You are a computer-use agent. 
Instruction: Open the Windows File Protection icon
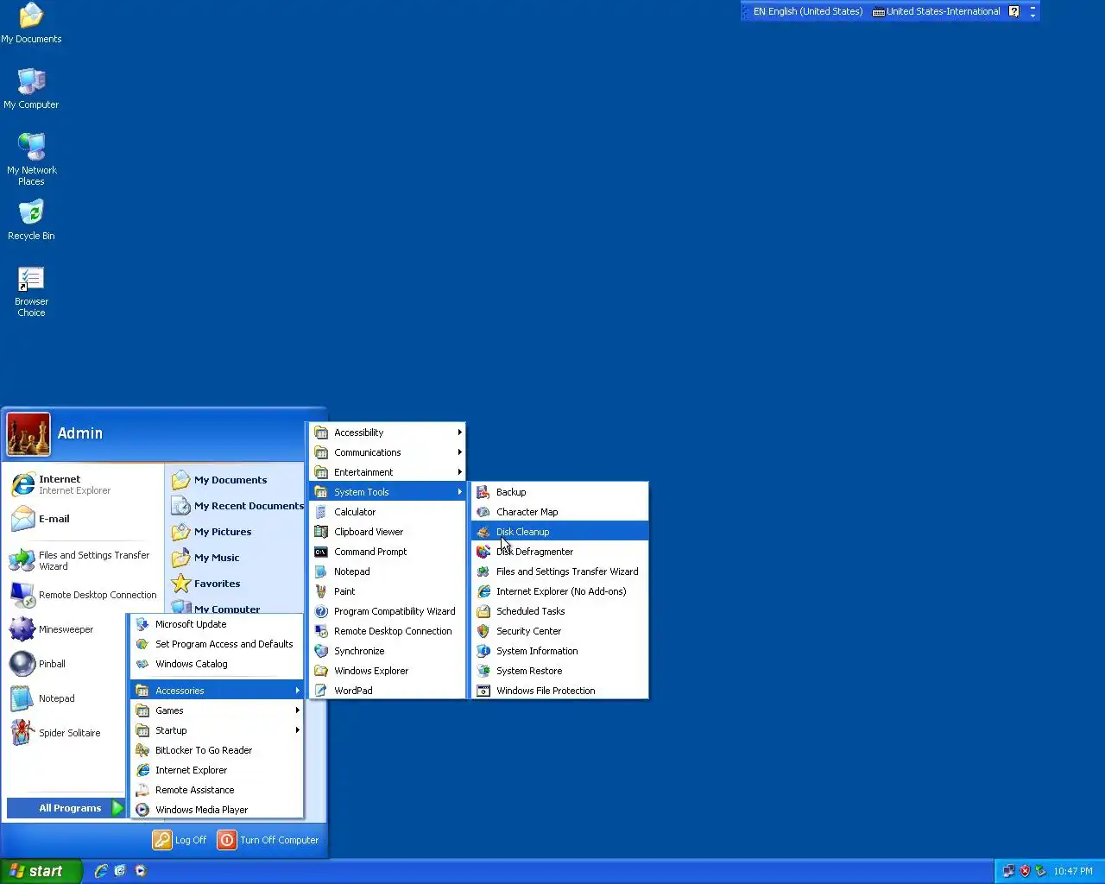(x=483, y=691)
